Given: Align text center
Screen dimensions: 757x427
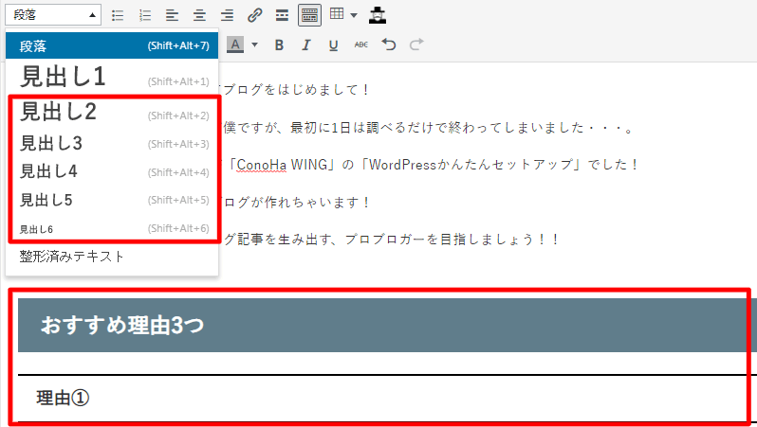Looking at the screenshot, I should pos(199,15).
